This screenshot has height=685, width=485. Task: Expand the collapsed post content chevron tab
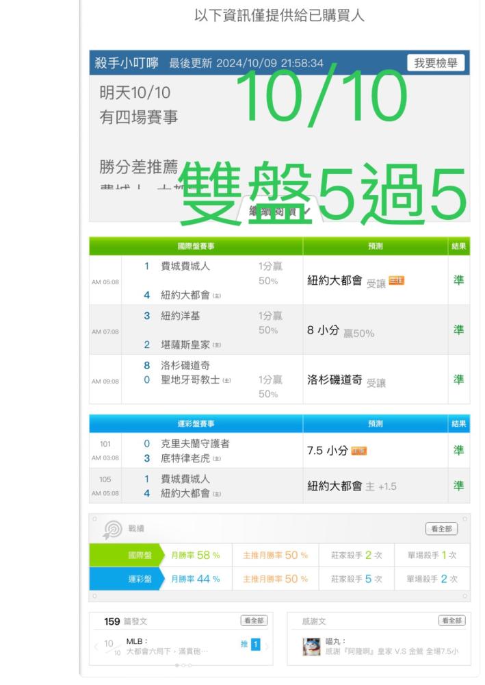(280, 212)
